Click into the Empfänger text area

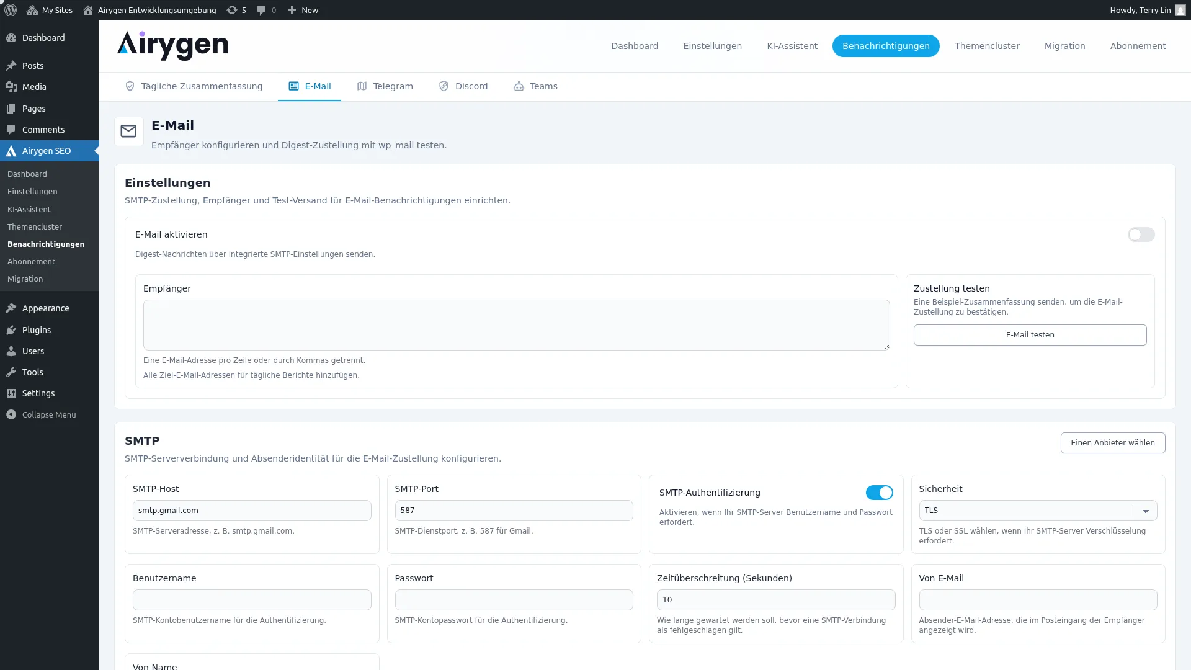(516, 325)
